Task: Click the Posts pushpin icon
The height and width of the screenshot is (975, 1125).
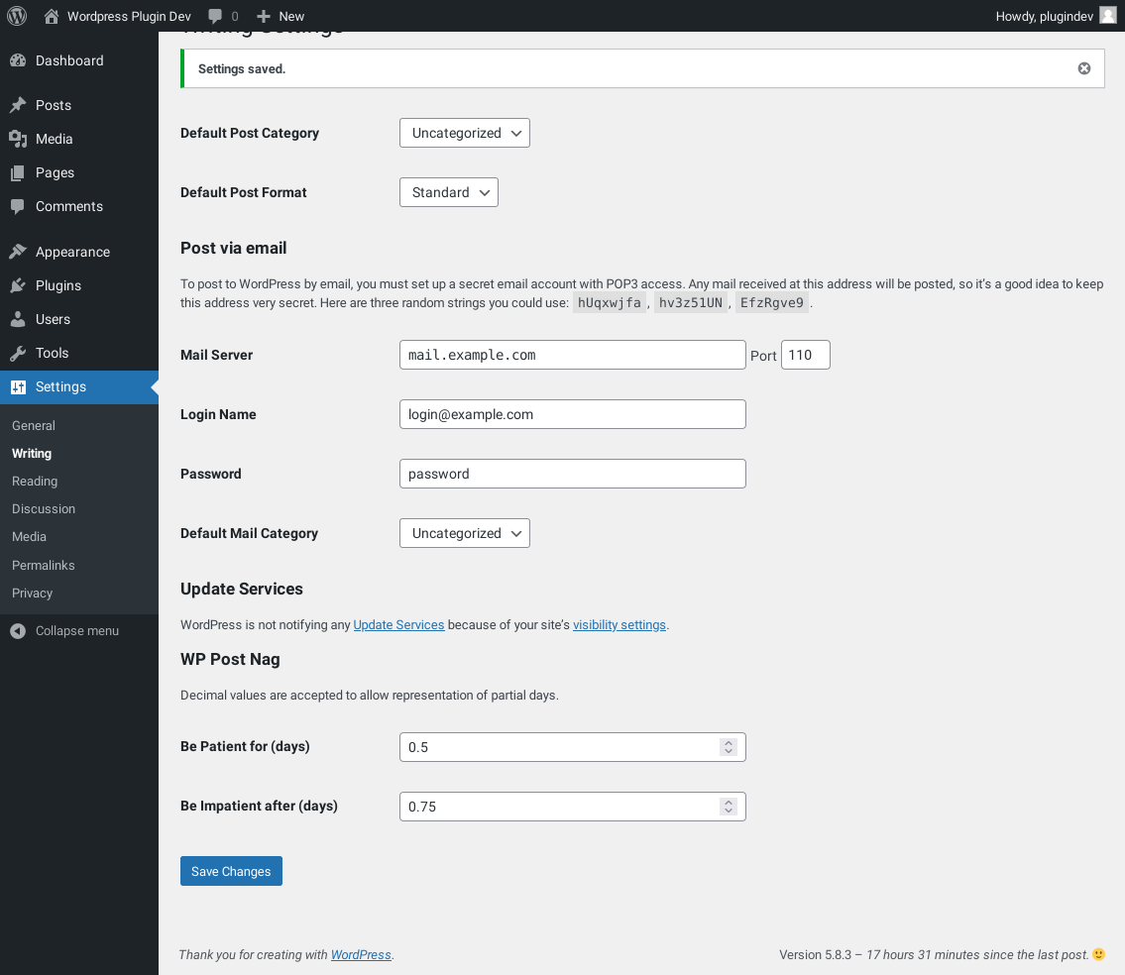Action: click(x=18, y=105)
